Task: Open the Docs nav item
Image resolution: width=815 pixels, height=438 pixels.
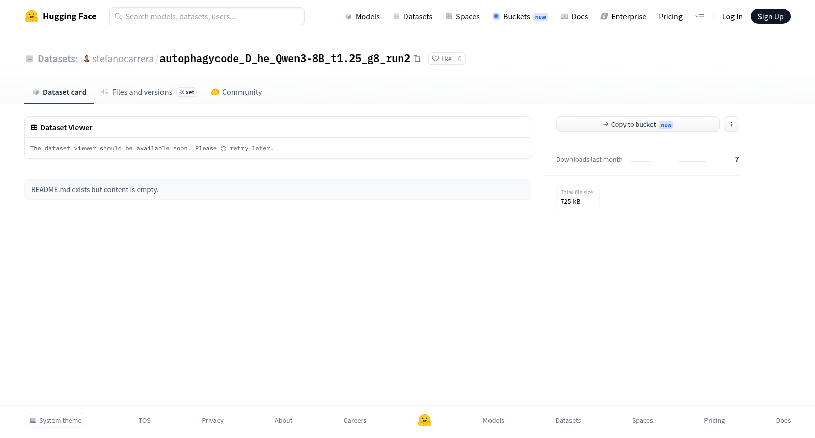Action: (574, 16)
